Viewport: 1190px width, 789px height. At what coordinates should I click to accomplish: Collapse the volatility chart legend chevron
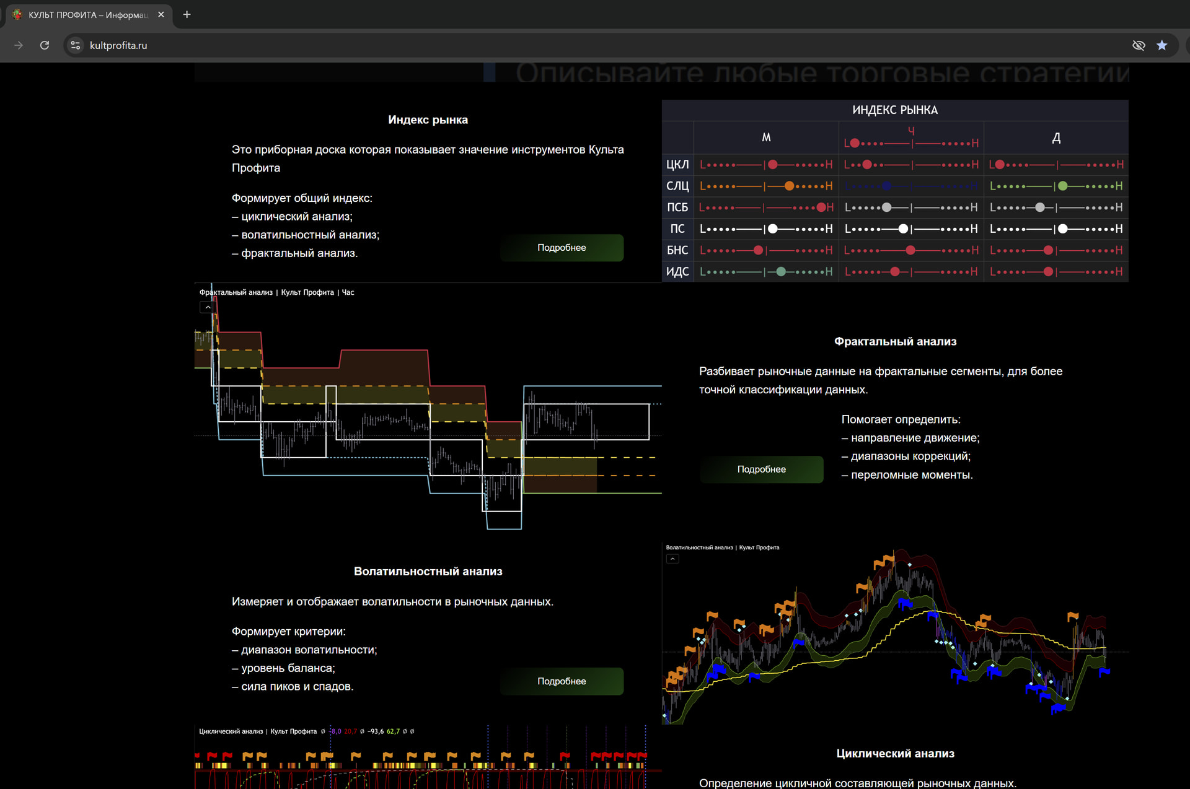pos(672,559)
